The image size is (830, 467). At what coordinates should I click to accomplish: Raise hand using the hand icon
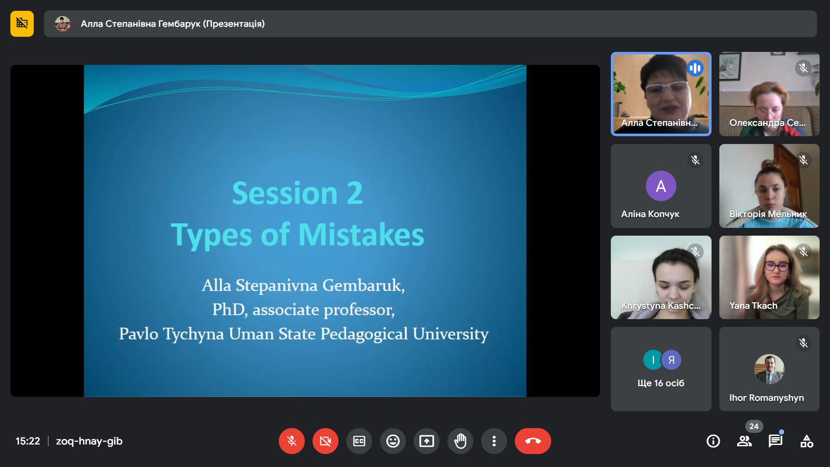coord(460,441)
